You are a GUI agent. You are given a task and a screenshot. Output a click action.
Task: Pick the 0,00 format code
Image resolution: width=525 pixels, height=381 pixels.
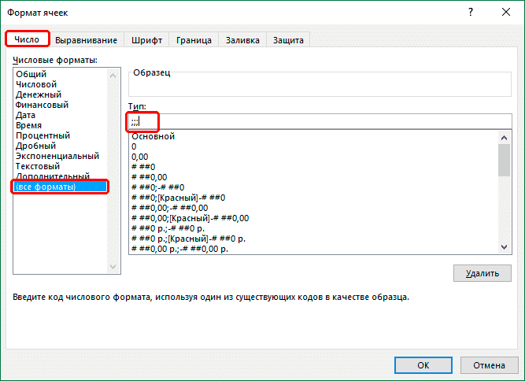tap(141, 157)
